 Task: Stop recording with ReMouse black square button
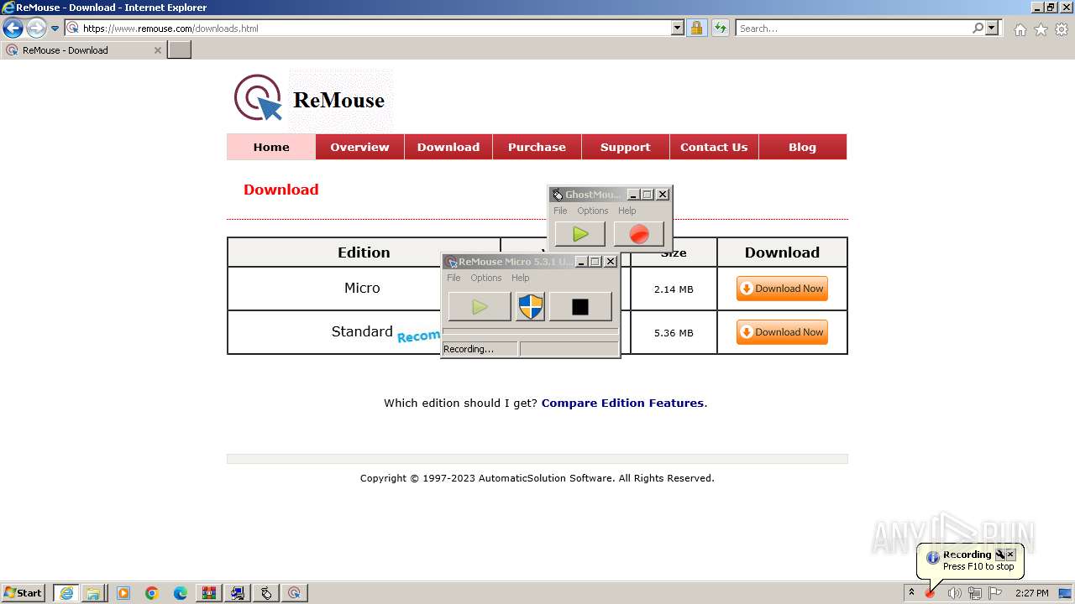pos(580,307)
